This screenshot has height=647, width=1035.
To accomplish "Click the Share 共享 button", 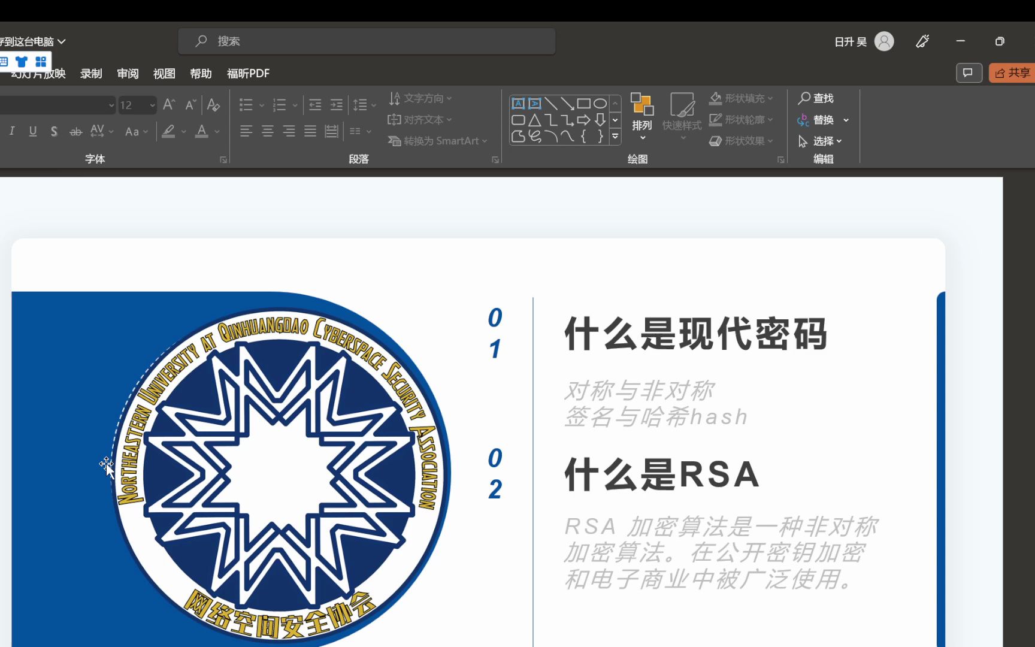I will 1012,73.
